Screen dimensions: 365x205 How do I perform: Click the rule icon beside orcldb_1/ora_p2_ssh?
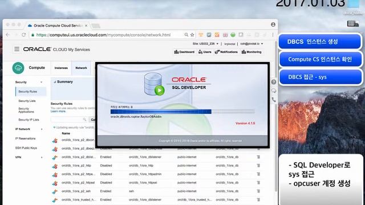[x=55, y=191]
